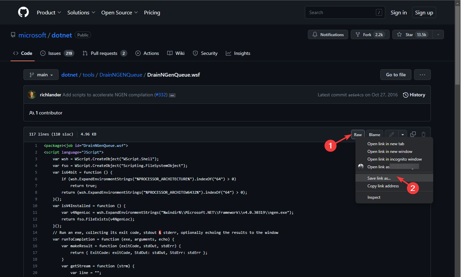Click the Public repository badge

(83, 35)
